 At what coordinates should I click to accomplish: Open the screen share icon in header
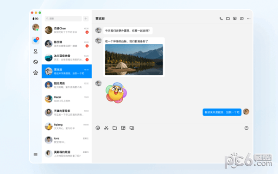click(235, 18)
